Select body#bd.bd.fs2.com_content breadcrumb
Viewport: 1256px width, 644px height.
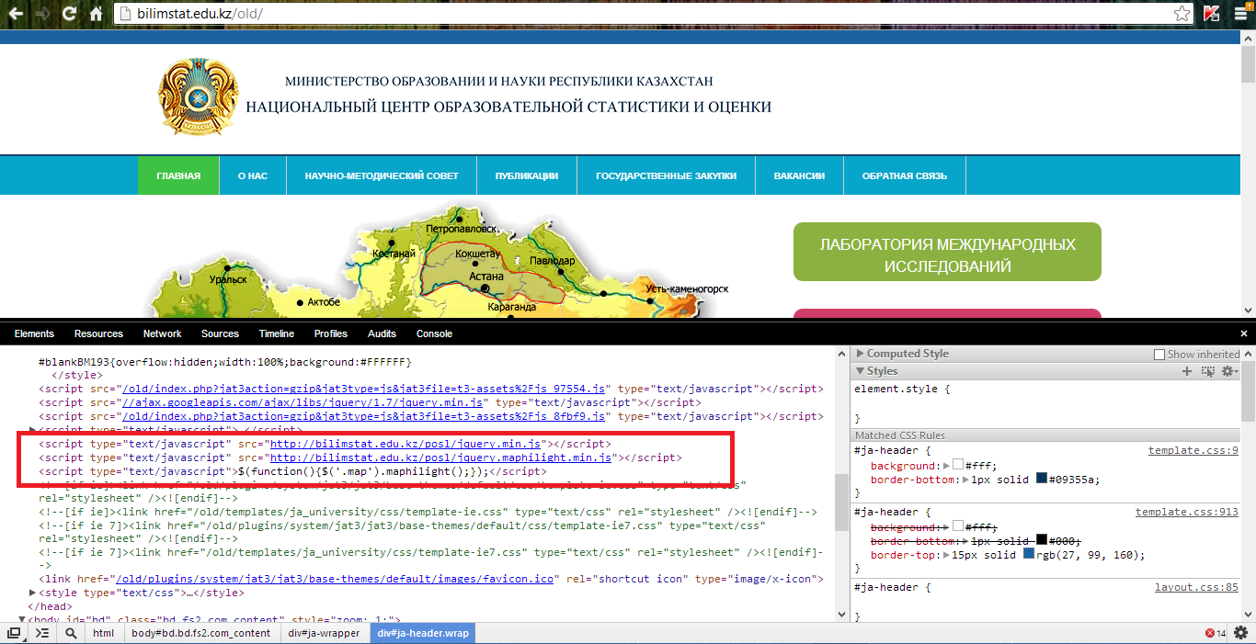[200, 633]
